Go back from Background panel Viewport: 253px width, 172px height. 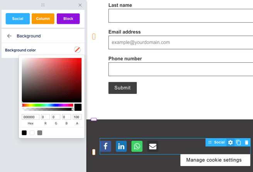coord(9,36)
